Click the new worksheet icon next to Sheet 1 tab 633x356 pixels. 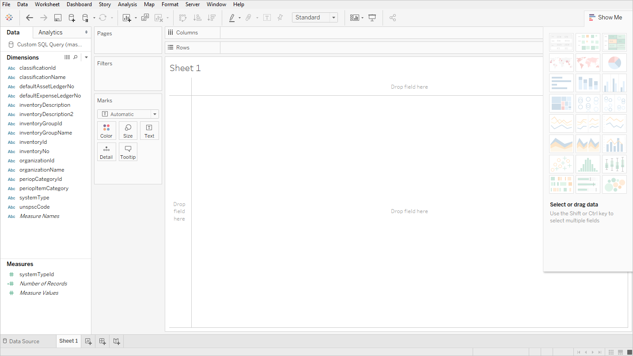(x=88, y=341)
